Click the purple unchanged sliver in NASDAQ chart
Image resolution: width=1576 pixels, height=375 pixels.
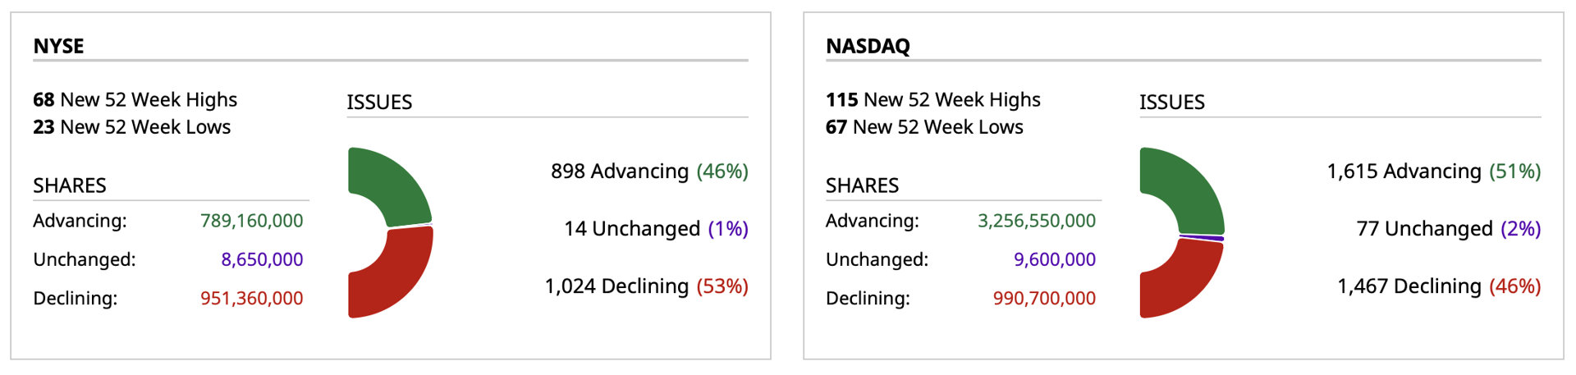pyautogui.click(x=1202, y=237)
